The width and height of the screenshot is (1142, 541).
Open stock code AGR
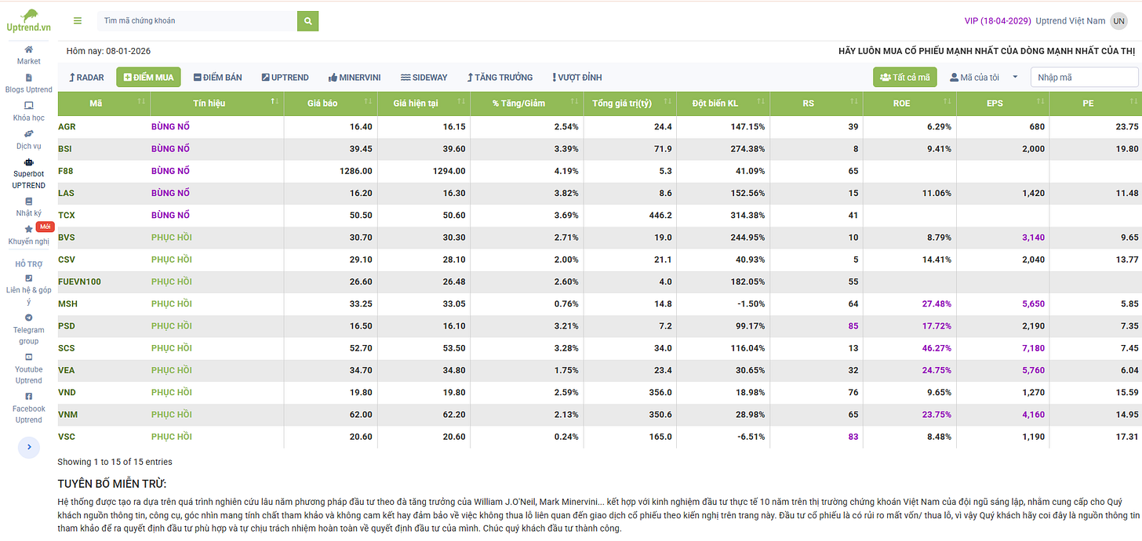coord(67,126)
